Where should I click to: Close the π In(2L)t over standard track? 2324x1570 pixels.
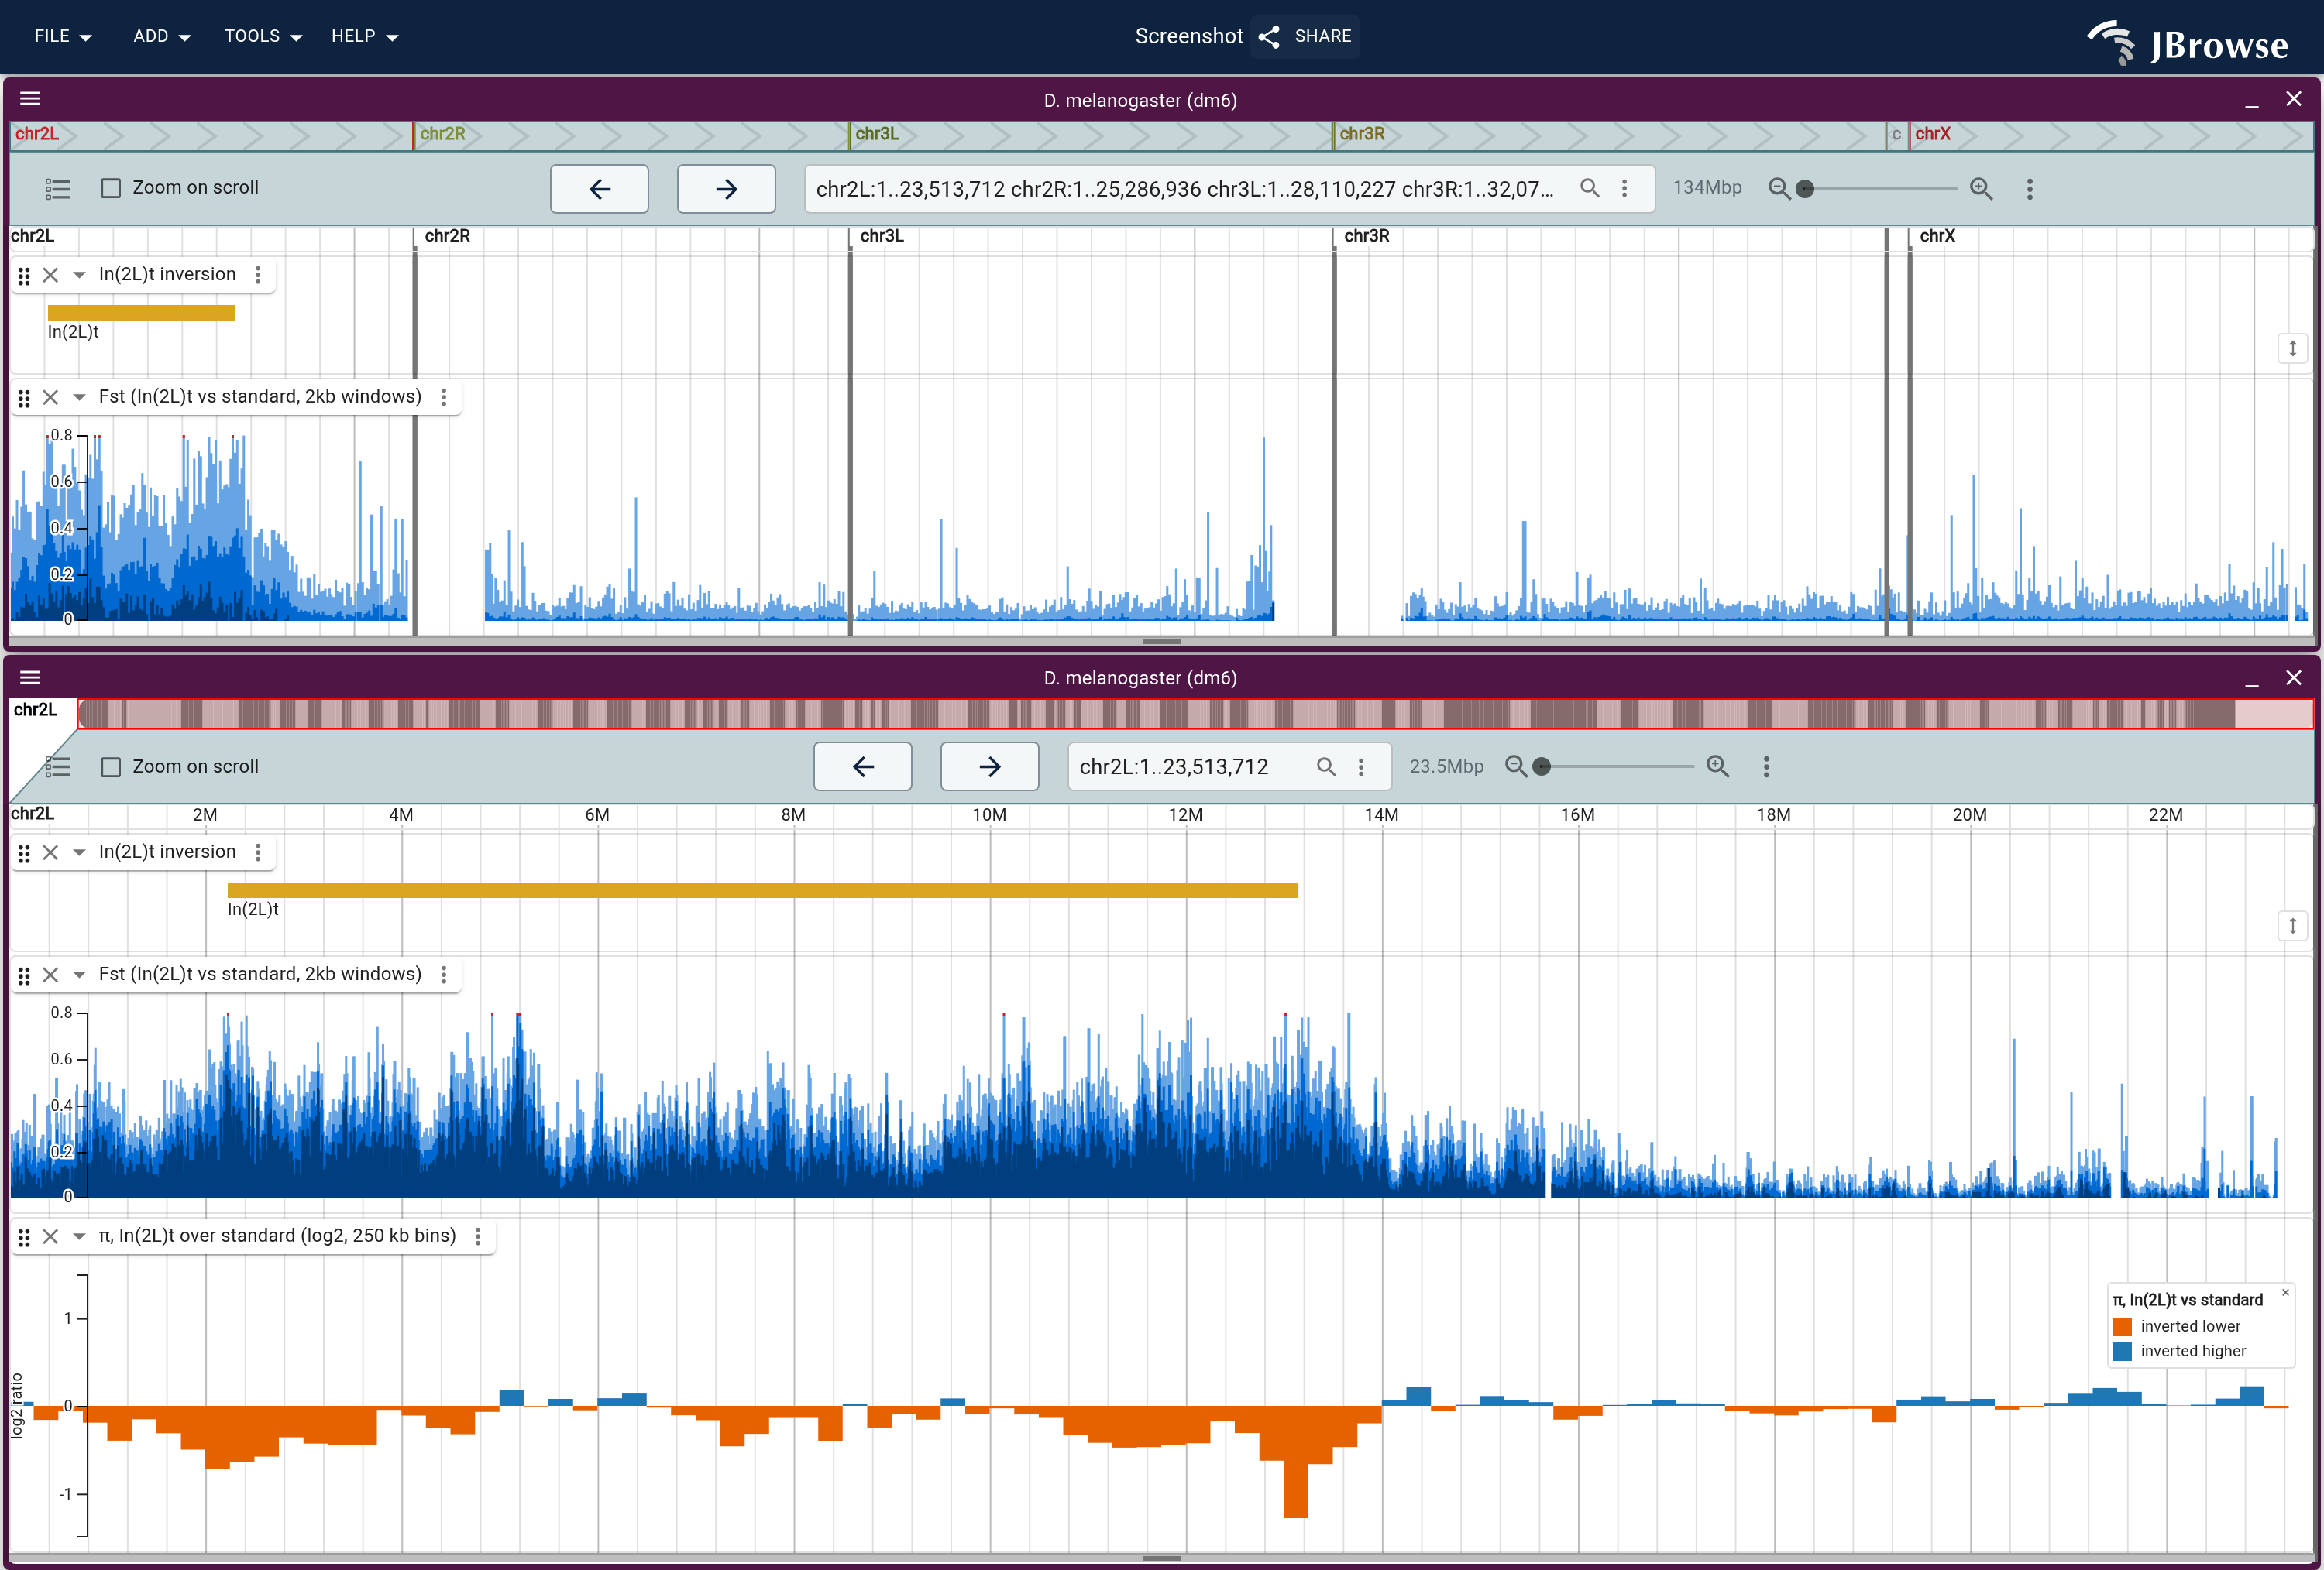(51, 1236)
